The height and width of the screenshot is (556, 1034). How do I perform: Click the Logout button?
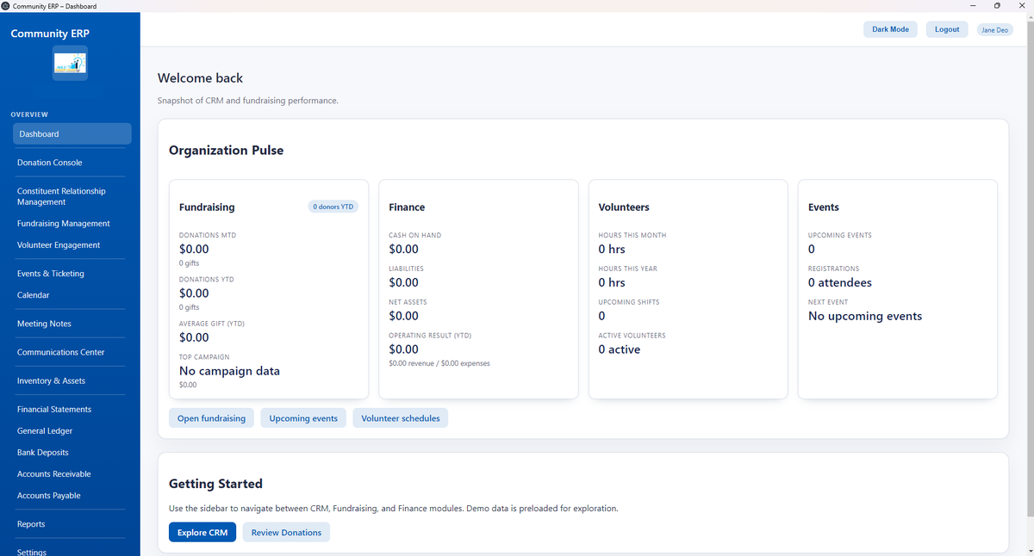tap(947, 29)
